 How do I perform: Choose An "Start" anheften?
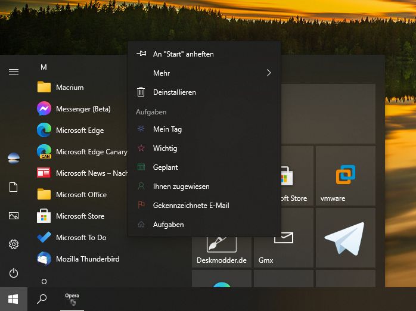coord(204,54)
